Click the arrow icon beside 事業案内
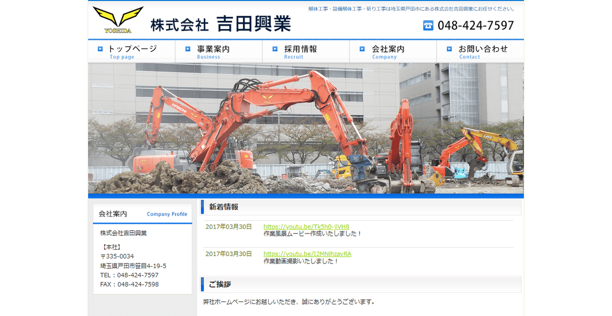Screen dimensions: 612x316 click(x=188, y=49)
